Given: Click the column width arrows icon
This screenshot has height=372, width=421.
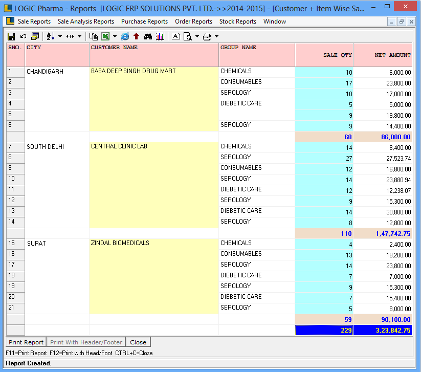Looking at the screenshot, I should 71,36.
